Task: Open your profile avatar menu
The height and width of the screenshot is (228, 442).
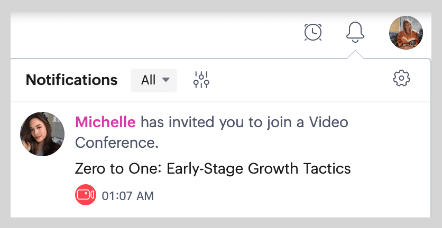Action: coord(406,32)
